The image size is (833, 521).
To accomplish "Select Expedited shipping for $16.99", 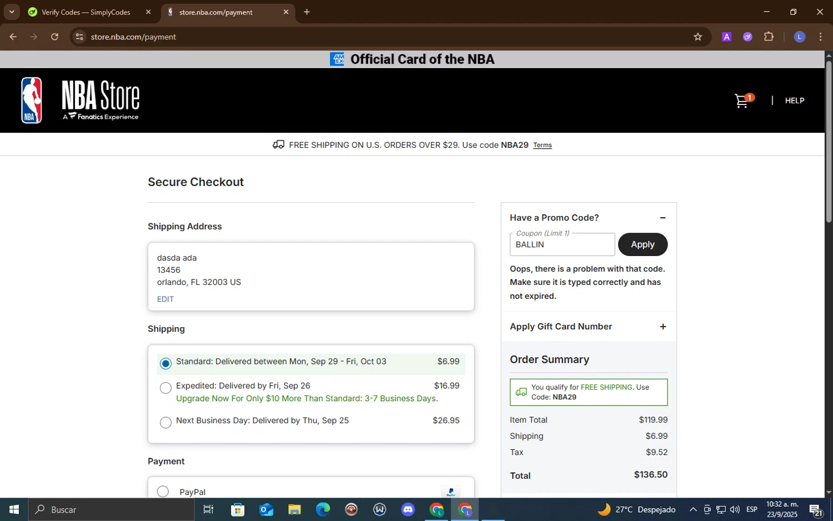I will tap(165, 388).
